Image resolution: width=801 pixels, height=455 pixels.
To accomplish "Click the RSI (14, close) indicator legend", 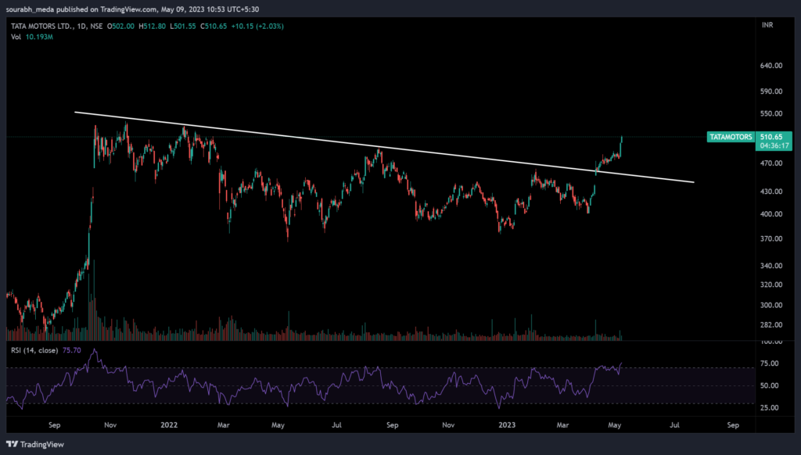I will (34, 350).
